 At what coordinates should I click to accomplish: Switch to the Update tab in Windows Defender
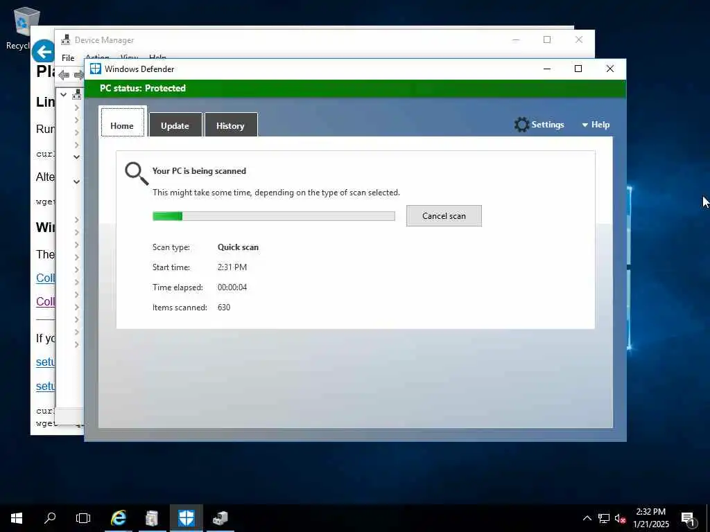point(175,125)
